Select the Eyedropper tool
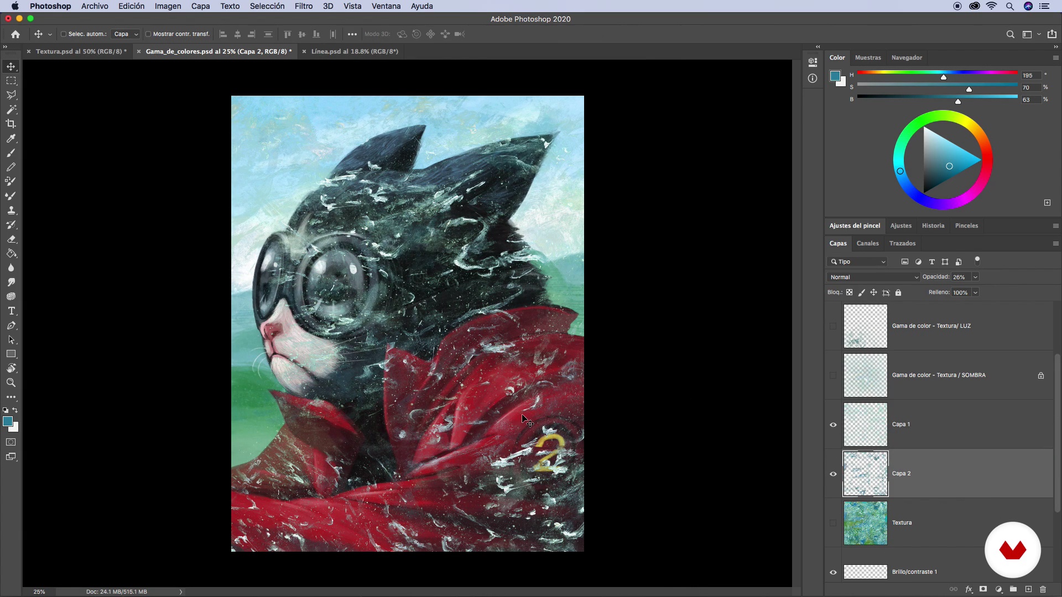This screenshot has width=1062, height=597. [x=11, y=138]
